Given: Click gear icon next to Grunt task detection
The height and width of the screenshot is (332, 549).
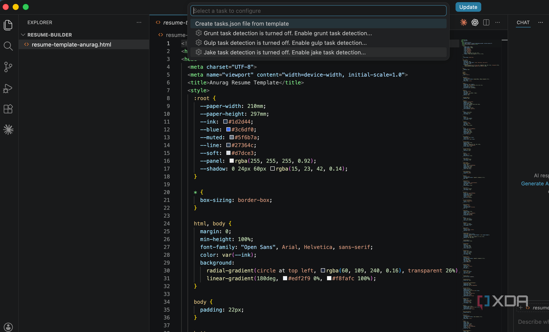Looking at the screenshot, I should coord(199,33).
